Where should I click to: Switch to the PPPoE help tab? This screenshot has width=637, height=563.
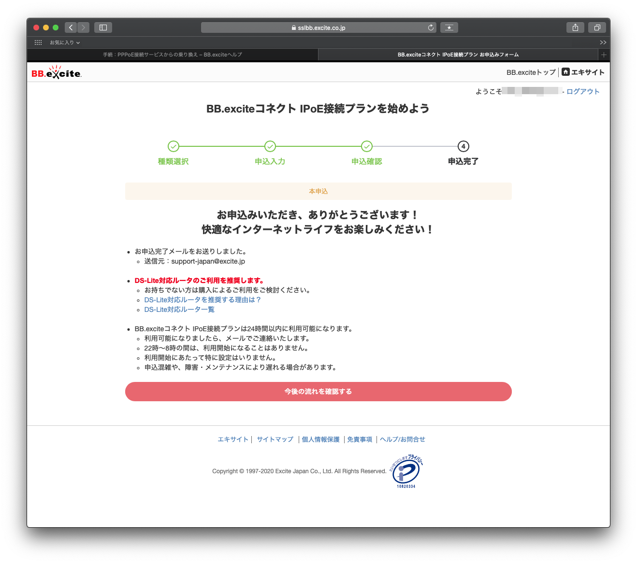point(173,55)
